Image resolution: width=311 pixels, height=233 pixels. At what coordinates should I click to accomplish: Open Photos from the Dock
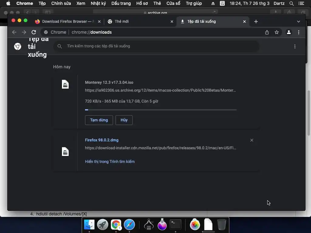195,225
